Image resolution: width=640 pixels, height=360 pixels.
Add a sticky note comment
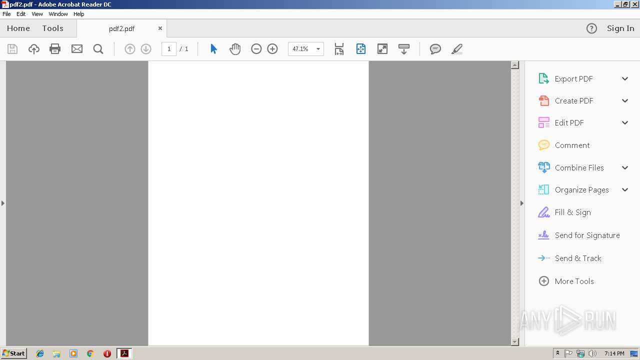pos(435,49)
